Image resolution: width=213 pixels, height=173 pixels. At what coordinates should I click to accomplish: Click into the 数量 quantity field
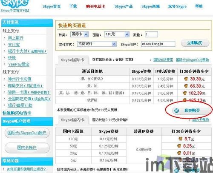(x=151, y=34)
